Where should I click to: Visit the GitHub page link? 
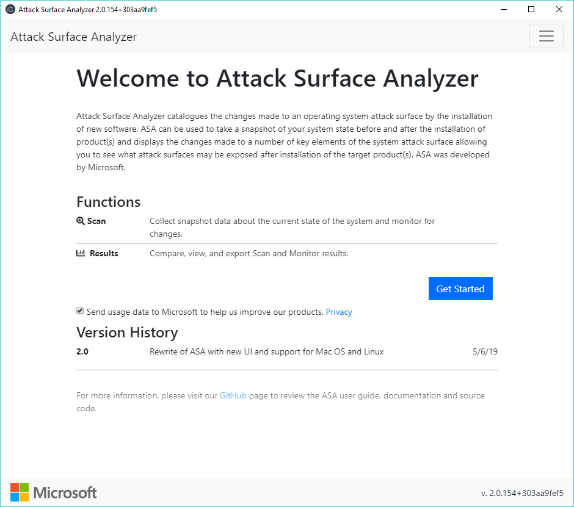pyautogui.click(x=233, y=395)
